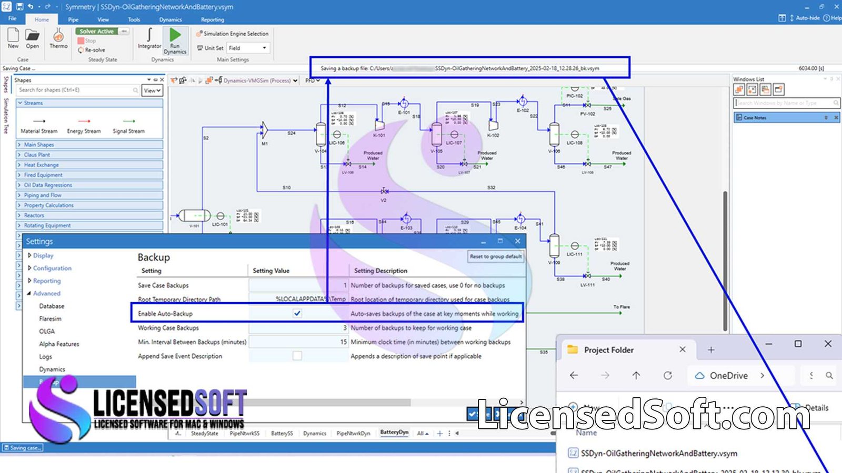Screen dimensions: 842x473
Task: Click the V-101 vessel on flowsheet
Action: click(x=194, y=215)
